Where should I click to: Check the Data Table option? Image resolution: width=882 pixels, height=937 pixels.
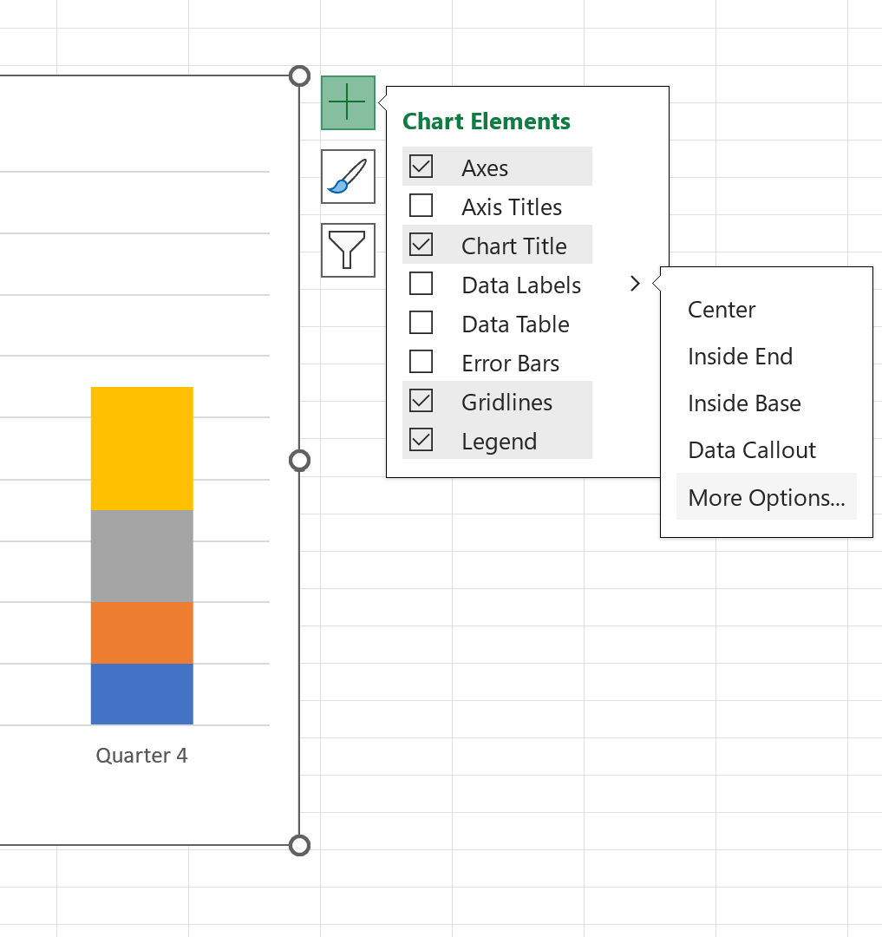pos(421,323)
